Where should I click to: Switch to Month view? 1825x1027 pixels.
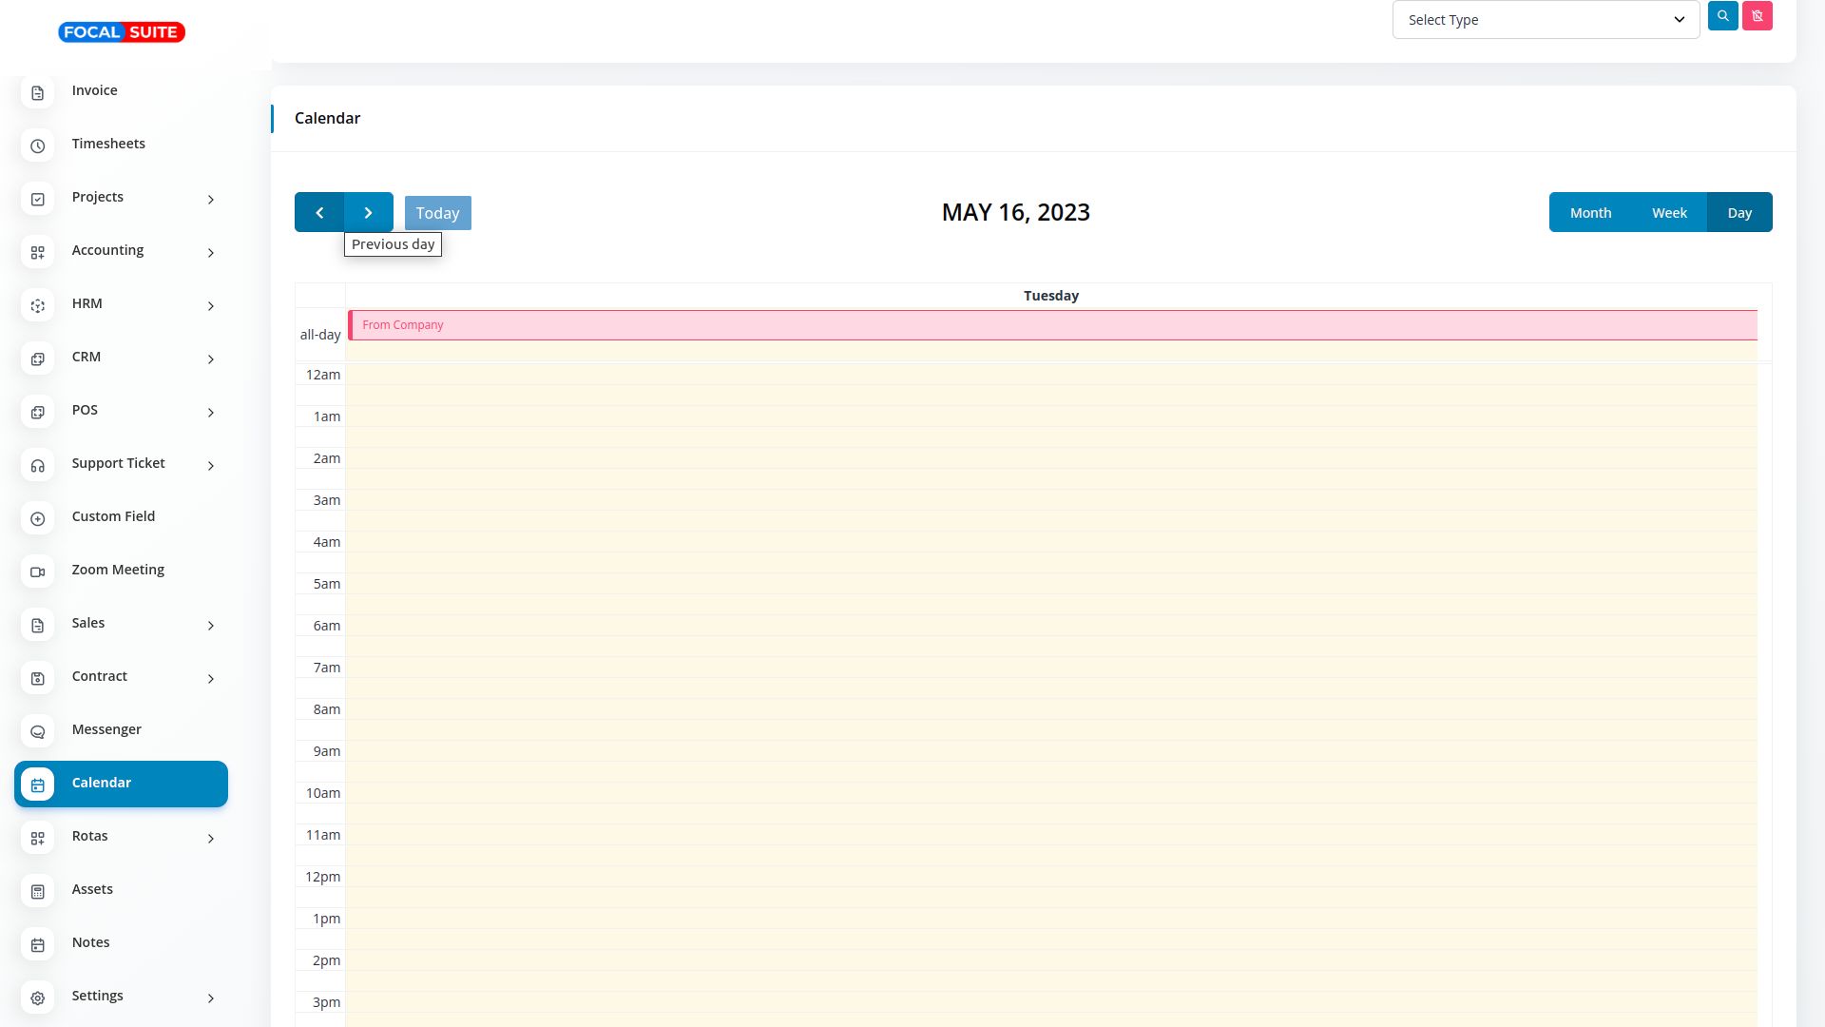click(x=1590, y=212)
